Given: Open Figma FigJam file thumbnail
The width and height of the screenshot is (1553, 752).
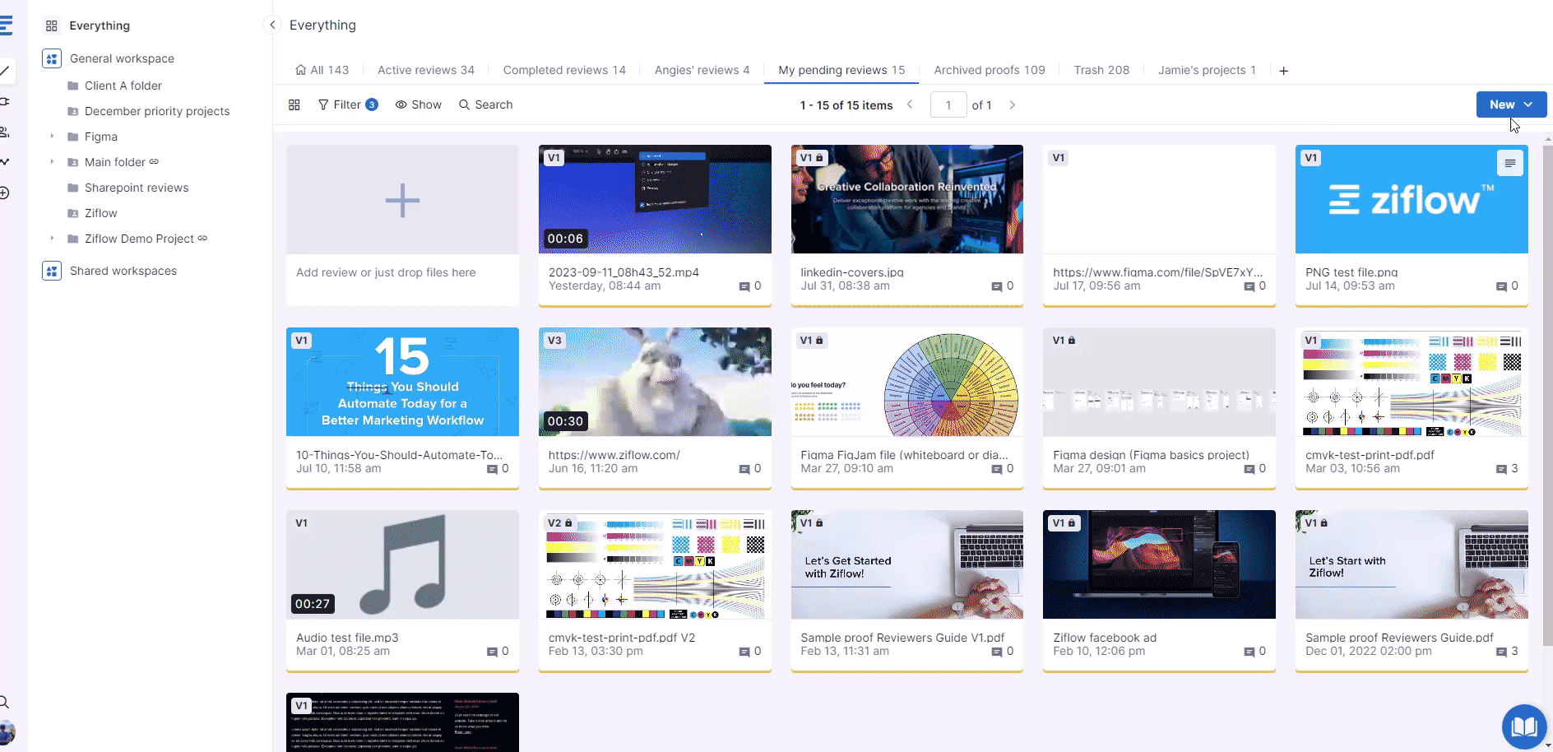Looking at the screenshot, I should click(907, 382).
